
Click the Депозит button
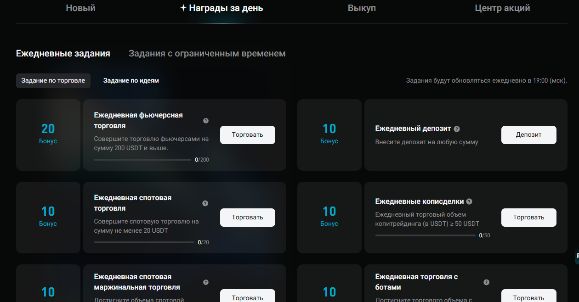point(529,135)
